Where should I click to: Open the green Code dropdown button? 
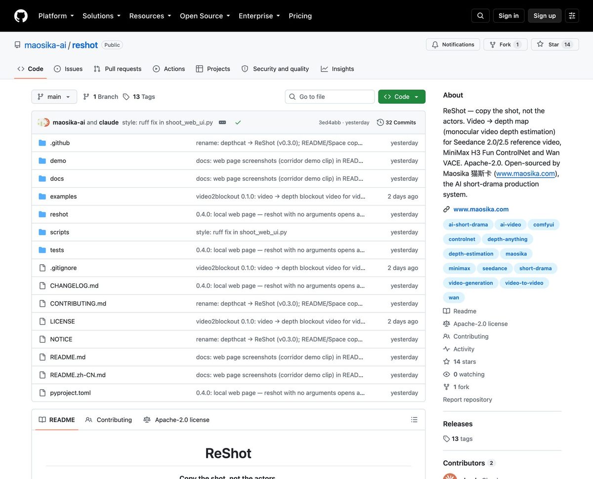tap(402, 97)
